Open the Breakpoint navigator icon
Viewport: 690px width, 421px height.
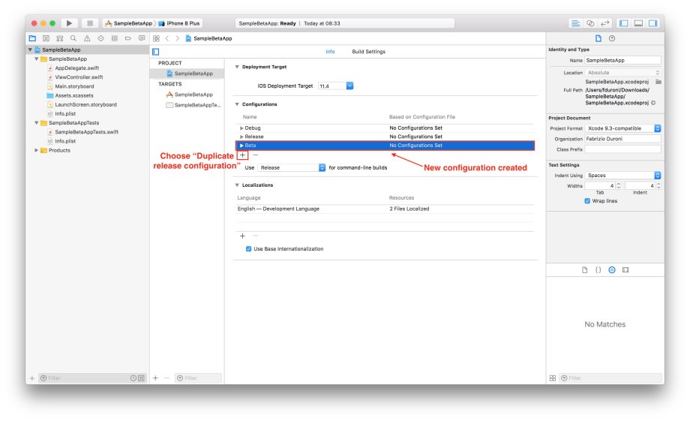point(128,38)
